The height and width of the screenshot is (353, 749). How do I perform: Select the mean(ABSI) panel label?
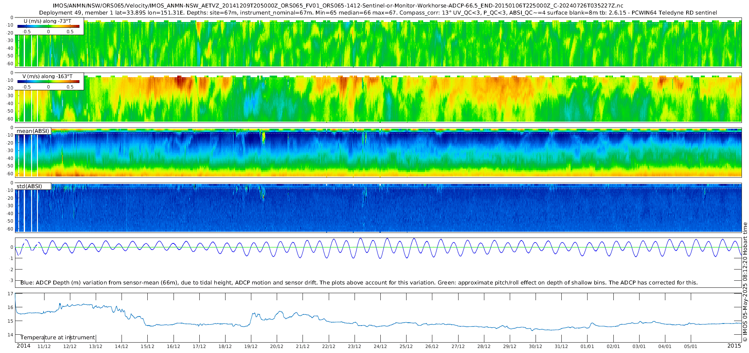coord(33,131)
